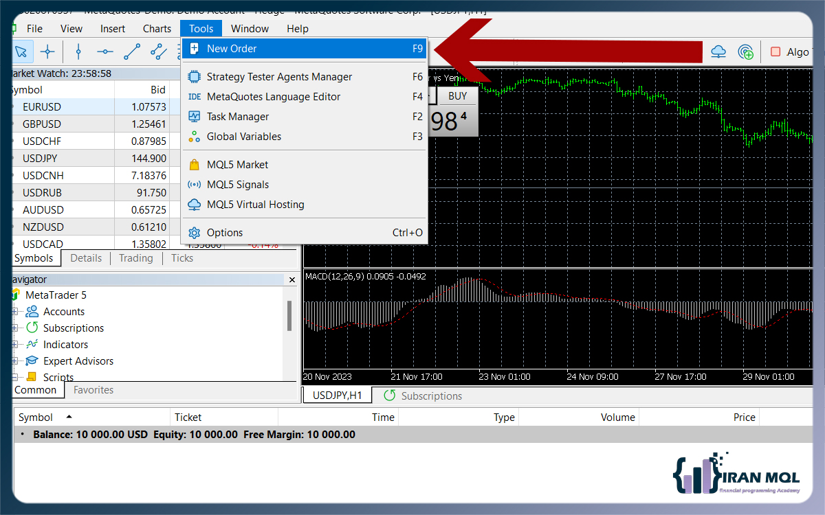Image resolution: width=825 pixels, height=515 pixels.
Task: Click the Subscriptions refresh icon in Navigator
Action: point(32,328)
